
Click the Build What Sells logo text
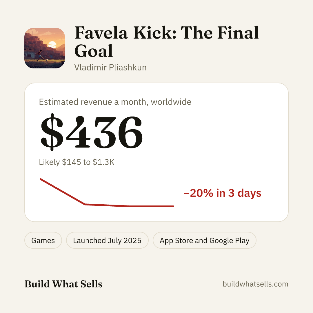[x=63, y=284]
